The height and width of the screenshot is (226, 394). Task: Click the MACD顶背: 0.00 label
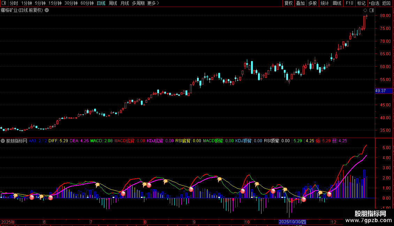(218, 141)
